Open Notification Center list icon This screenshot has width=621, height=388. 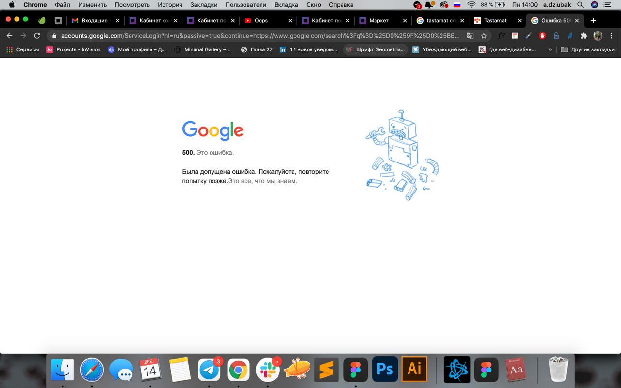(607, 5)
